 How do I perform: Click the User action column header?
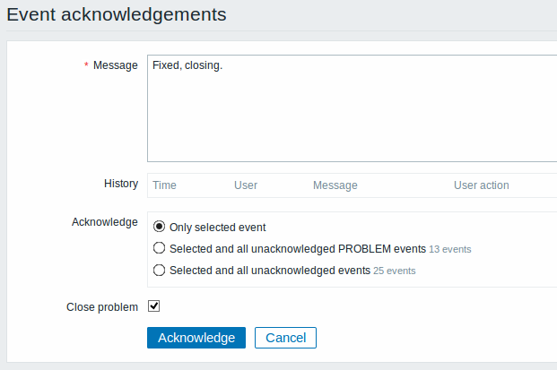click(482, 185)
